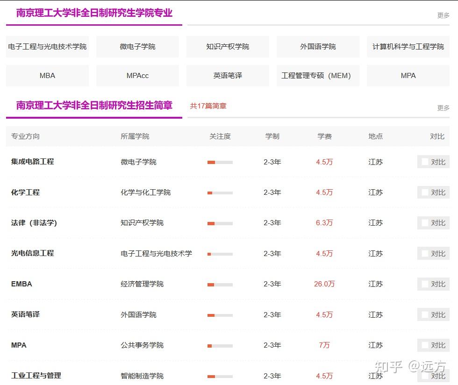Select the MPAcc program tile
The width and height of the screenshot is (458, 385).
pyautogui.click(x=137, y=76)
